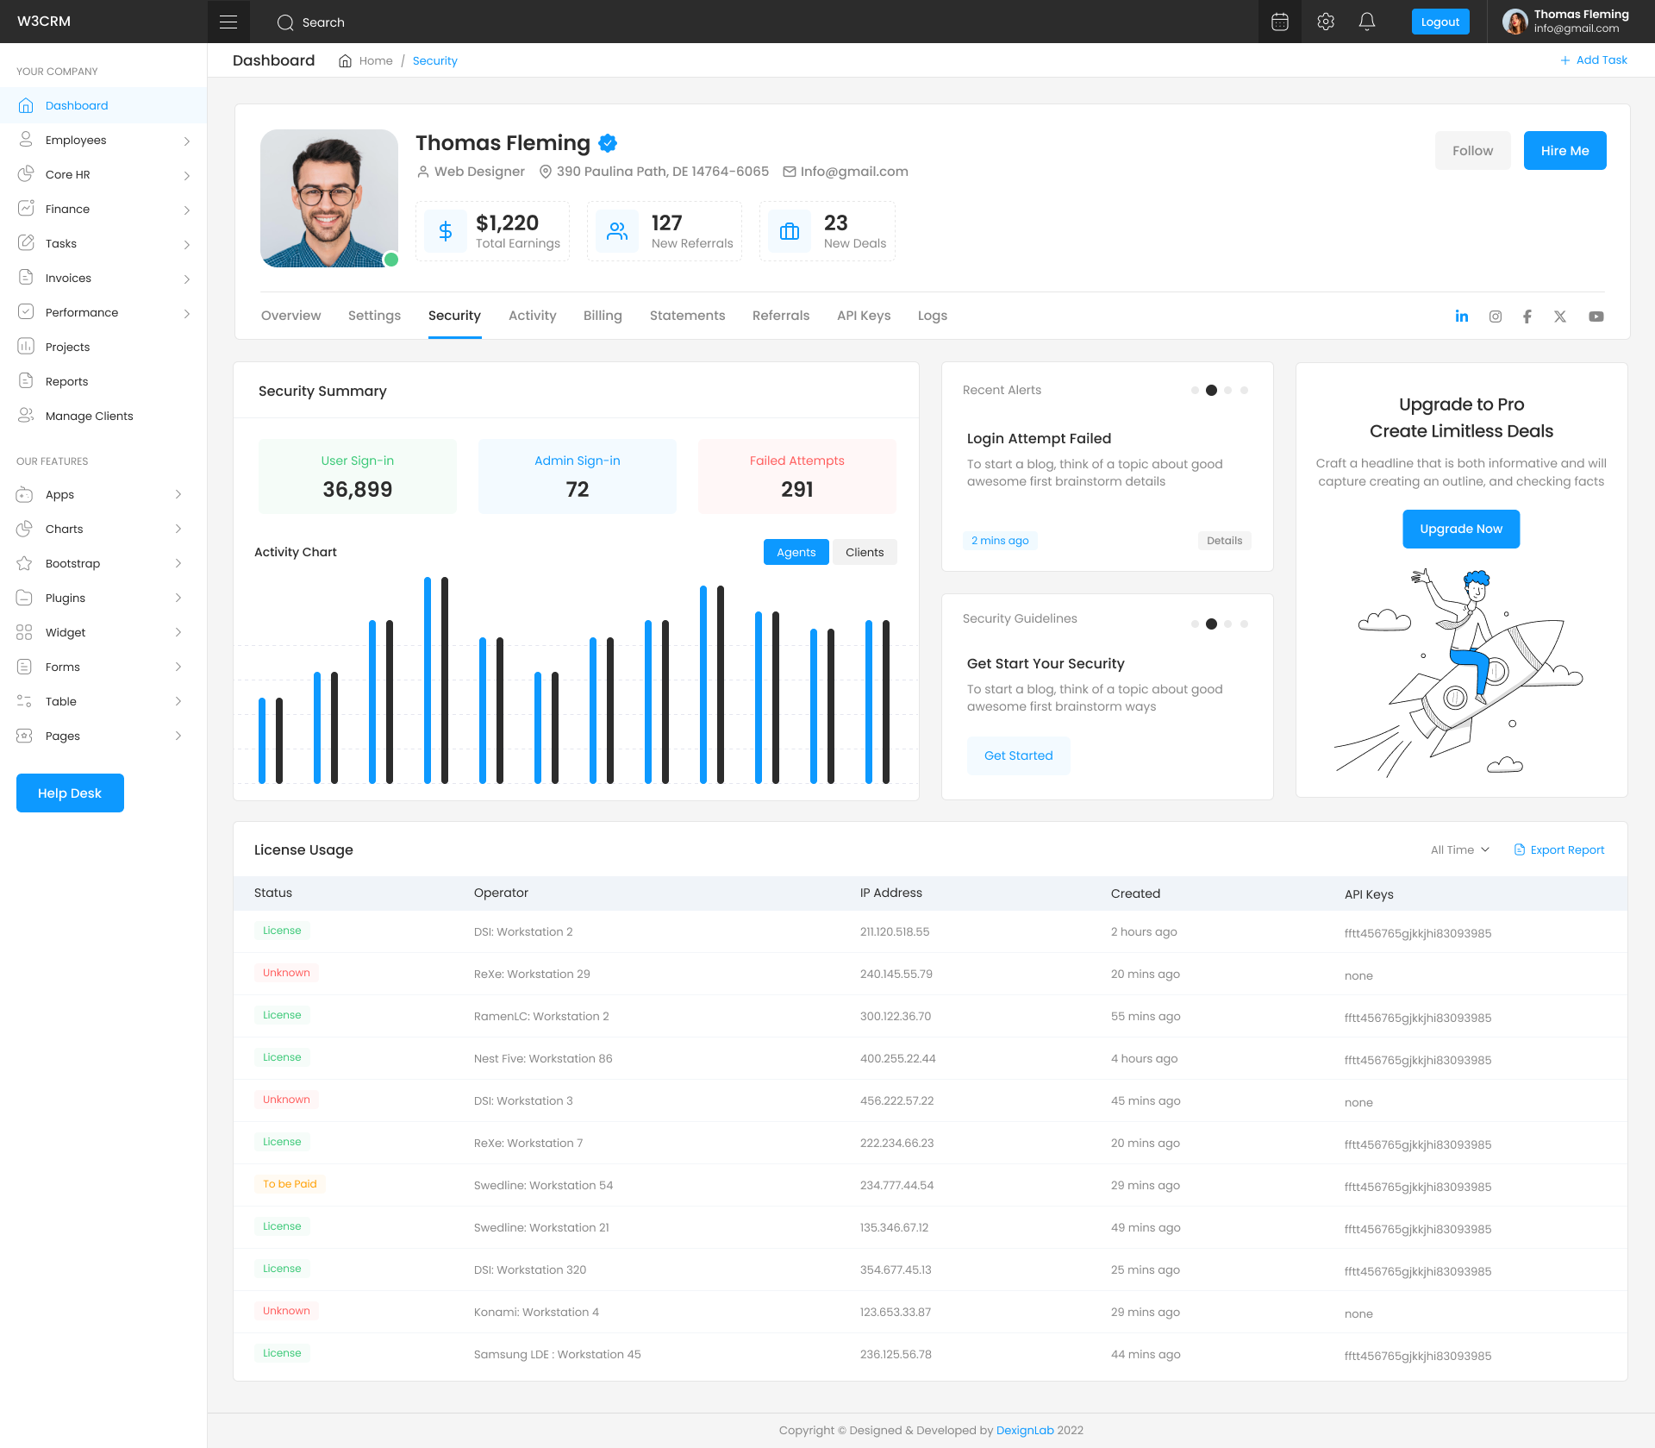Open the settings gear icon
1655x1448 pixels.
(x=1326, y=22)
